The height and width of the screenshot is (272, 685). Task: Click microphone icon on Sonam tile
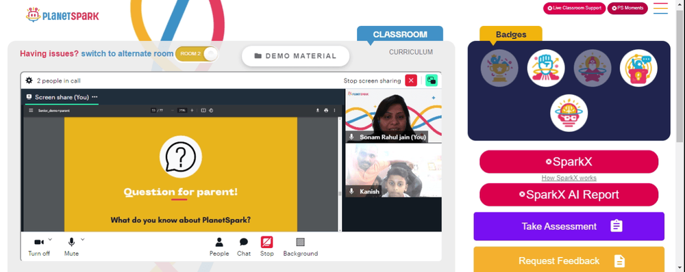(351, 137)
